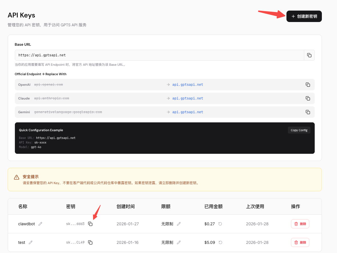
Task: Click the 创建时间 column header
Action: 125,206
